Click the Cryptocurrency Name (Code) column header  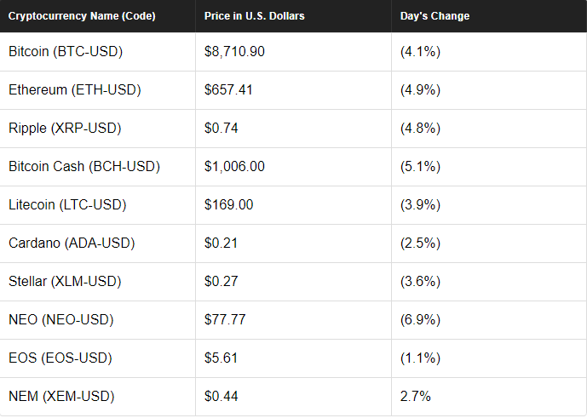[82, 16]
